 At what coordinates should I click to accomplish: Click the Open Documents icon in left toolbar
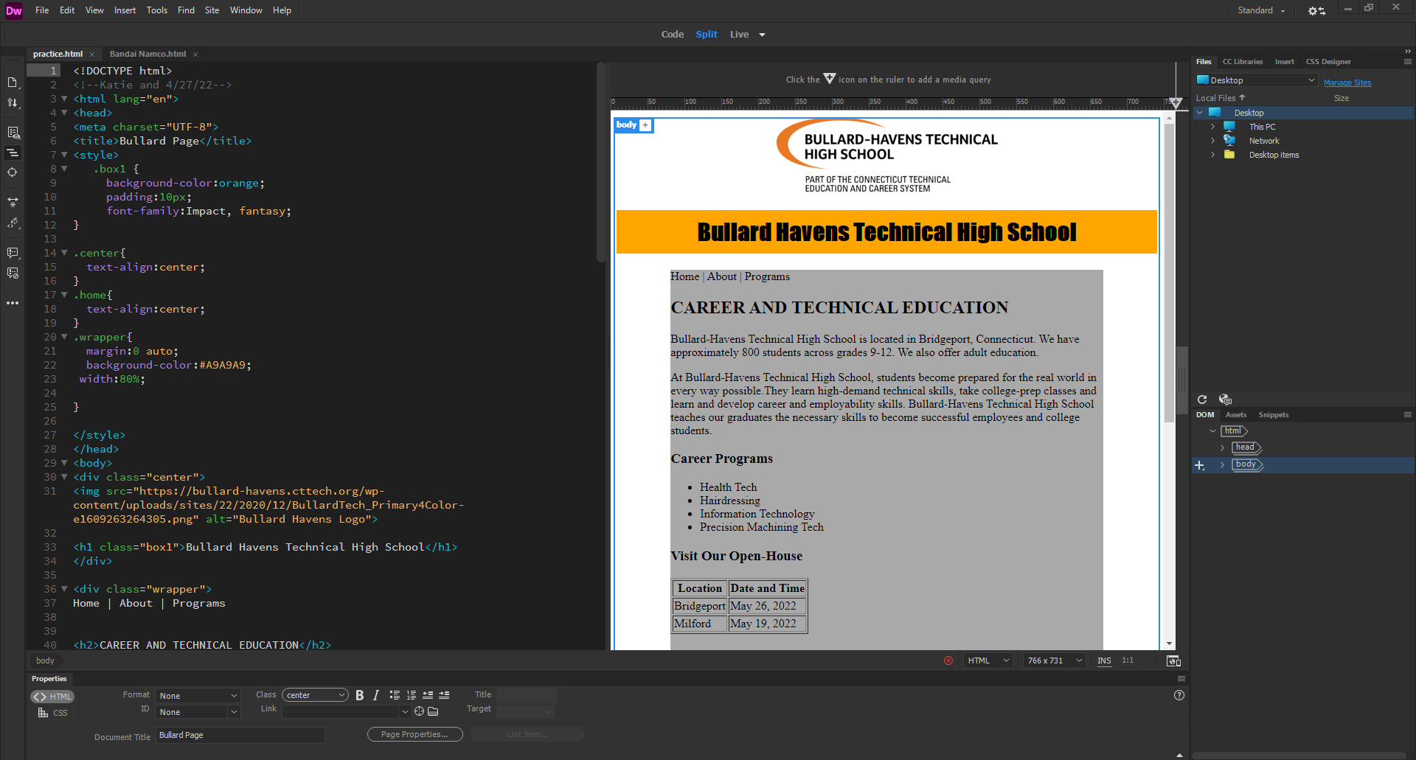pyautogui.click(x=13, y=83)
